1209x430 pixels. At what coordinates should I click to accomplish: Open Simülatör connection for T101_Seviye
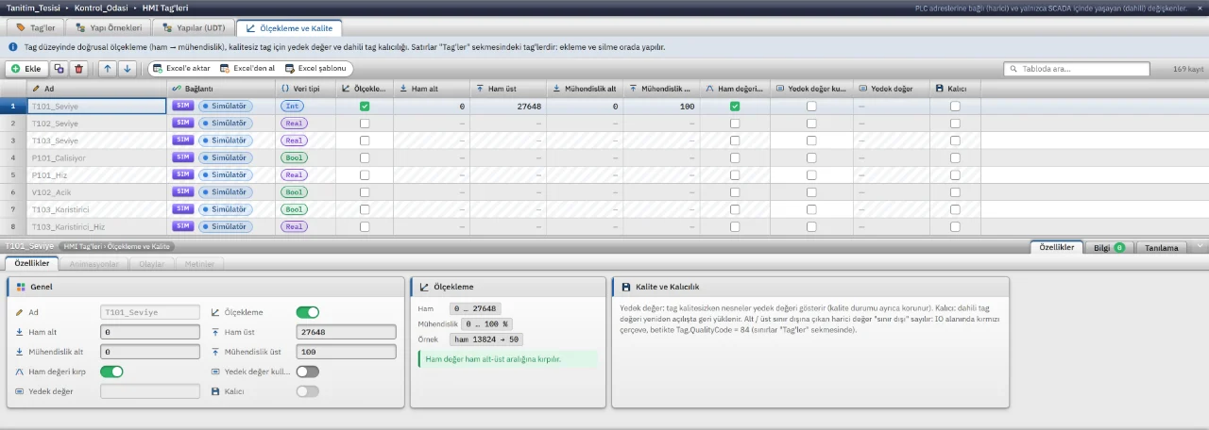coord(225,107)
